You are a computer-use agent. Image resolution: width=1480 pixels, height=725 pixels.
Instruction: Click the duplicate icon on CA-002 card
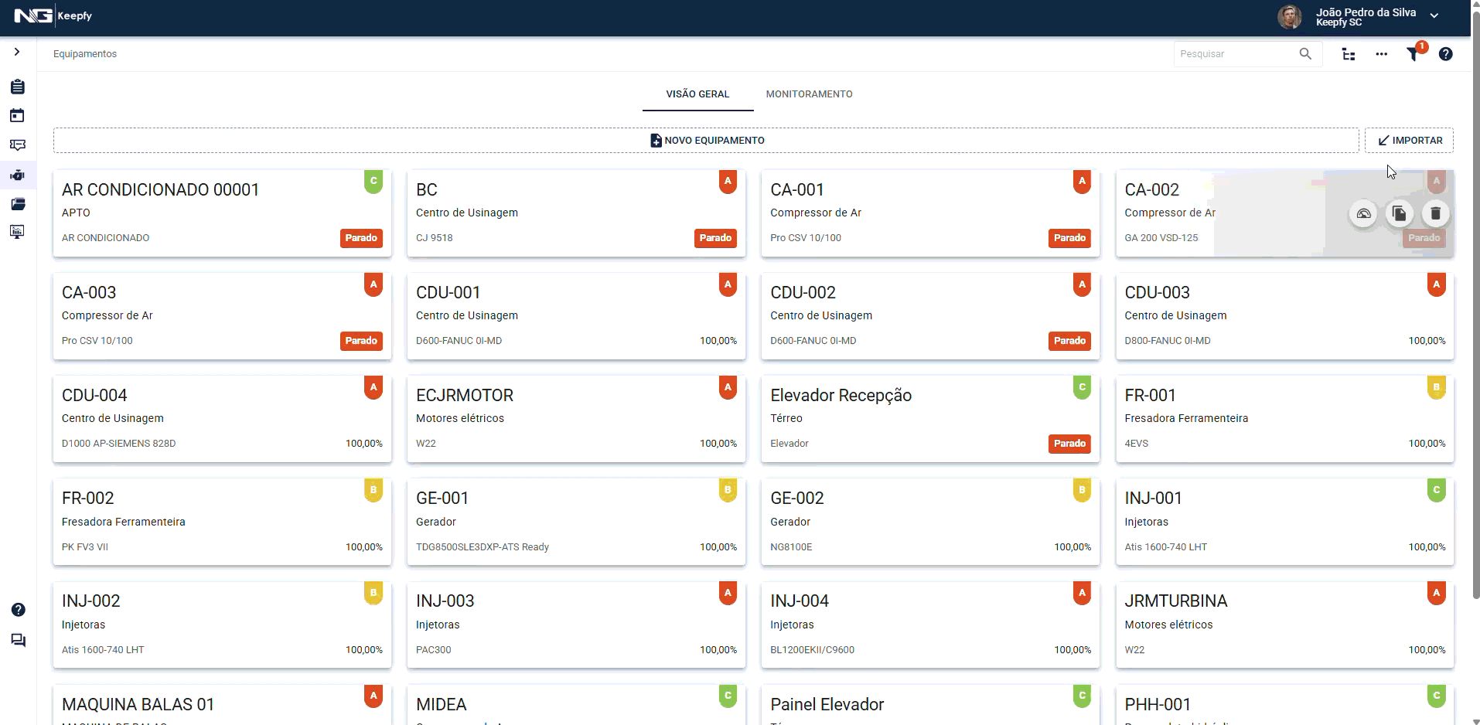[x=1399, y=213]
